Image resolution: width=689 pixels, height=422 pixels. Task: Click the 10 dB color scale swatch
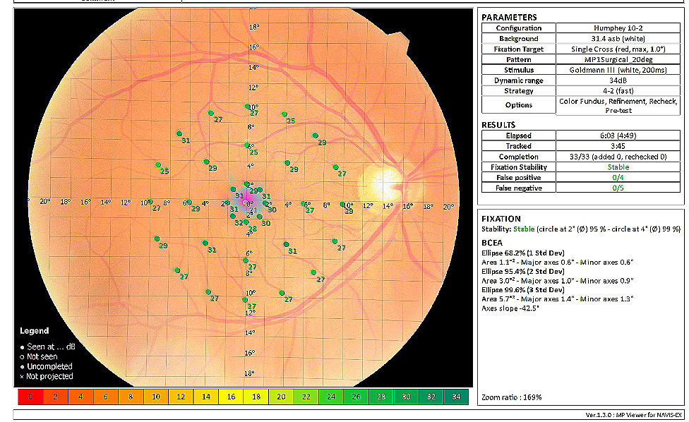click(x=155, y=397)
